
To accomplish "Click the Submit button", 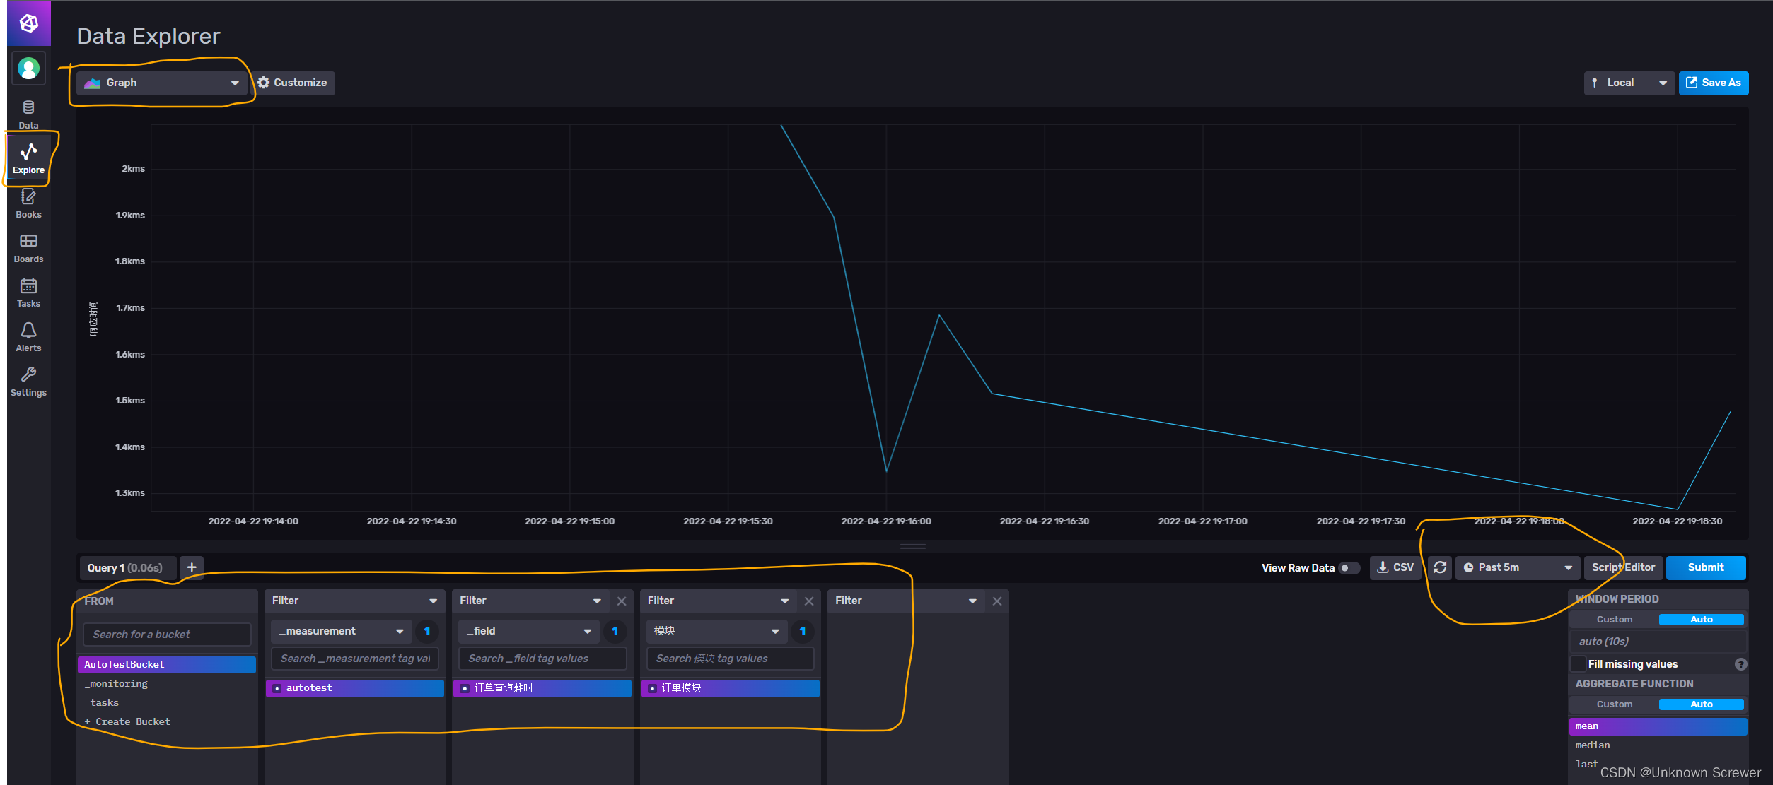I will pyautogui.click(x=1705, y=567).
